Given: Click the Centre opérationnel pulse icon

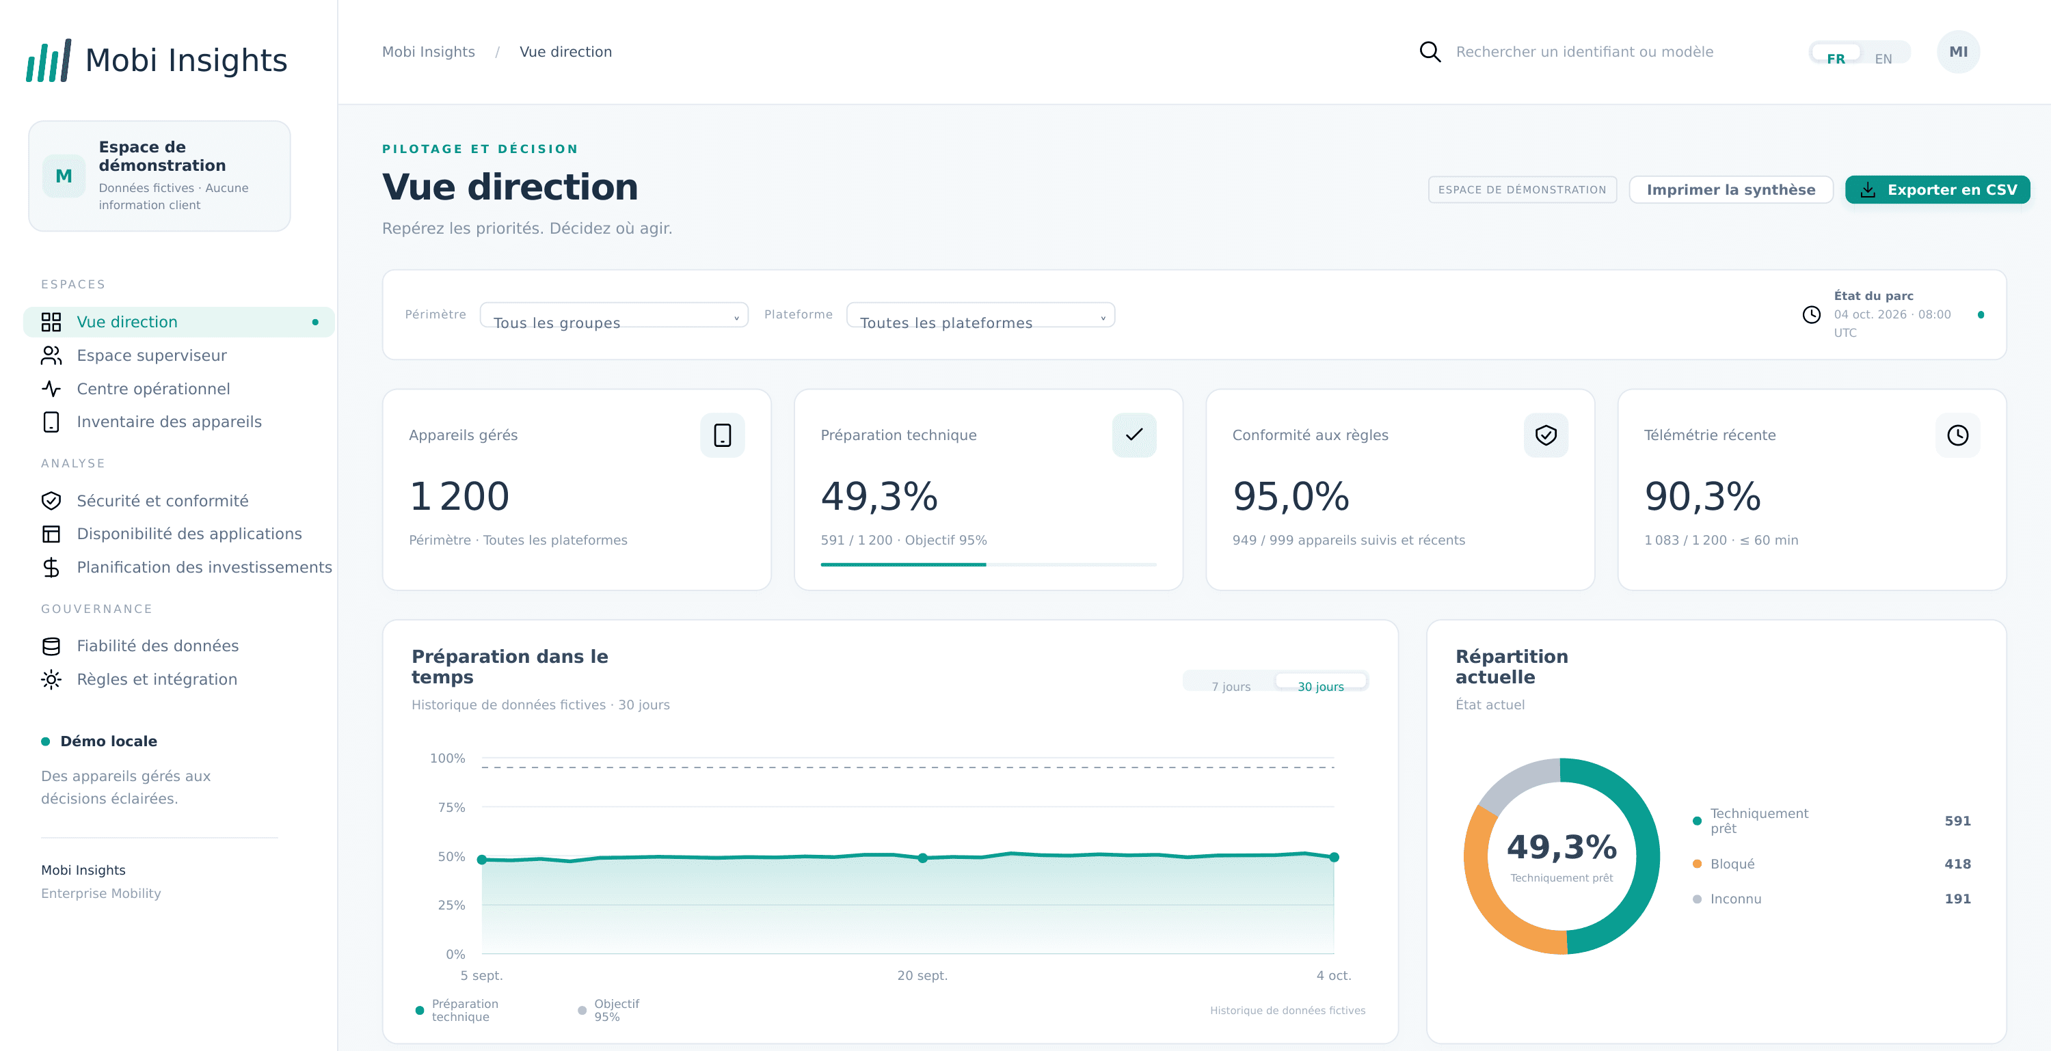Looking at the screenshot, I should 51,388.
